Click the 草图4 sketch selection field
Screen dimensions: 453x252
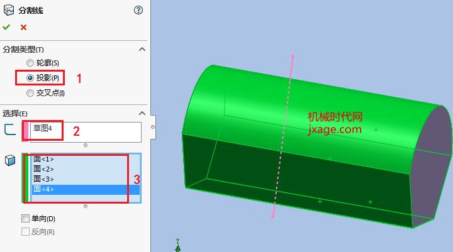pyautogui.click(x=86, y=132)
